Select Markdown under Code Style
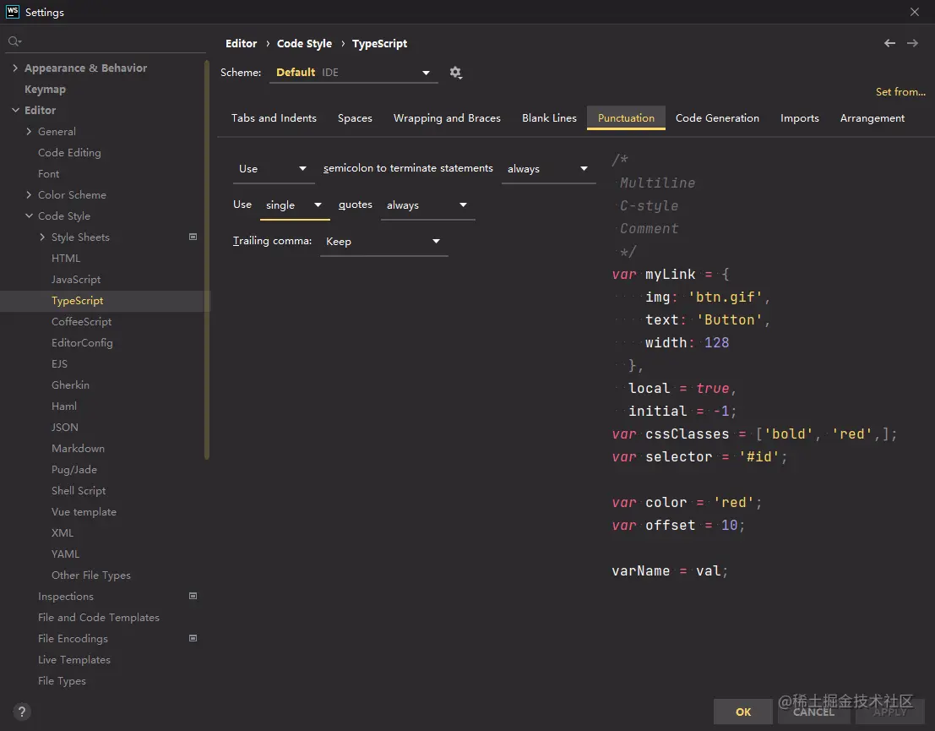935x731 pixels. [78, 448]
